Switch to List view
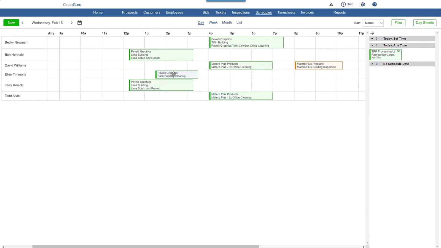441x248 pixels. click(x=239, y=23)
